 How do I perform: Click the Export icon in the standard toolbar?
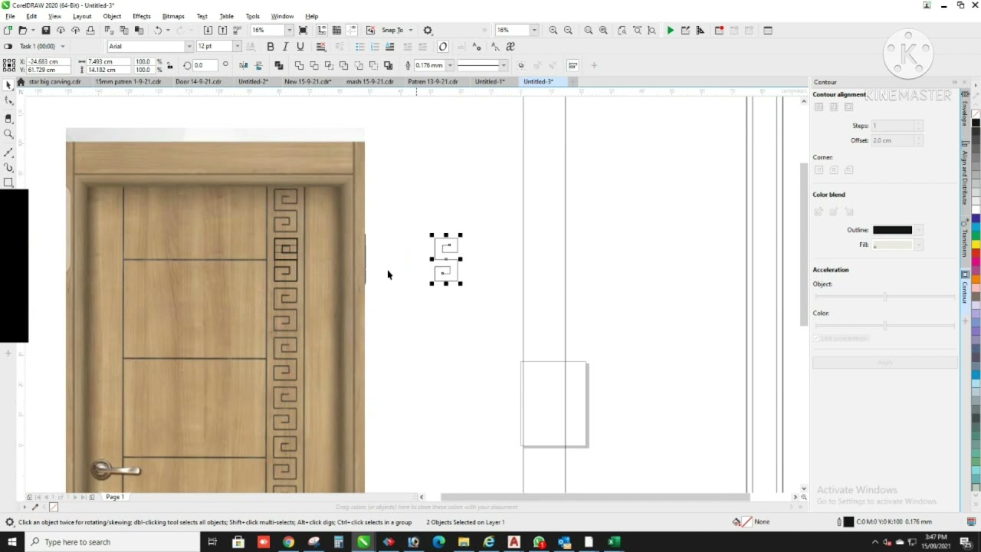click(x=222, y=31)
